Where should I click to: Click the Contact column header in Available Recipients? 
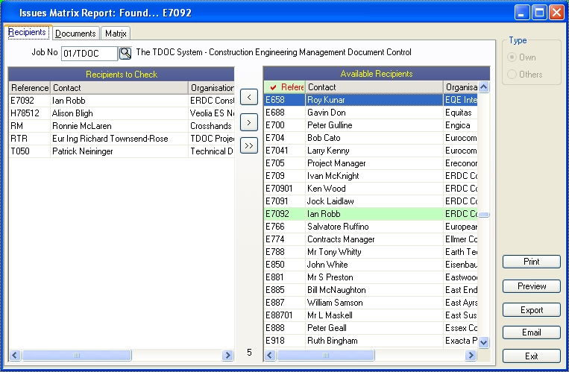point(374,87)
